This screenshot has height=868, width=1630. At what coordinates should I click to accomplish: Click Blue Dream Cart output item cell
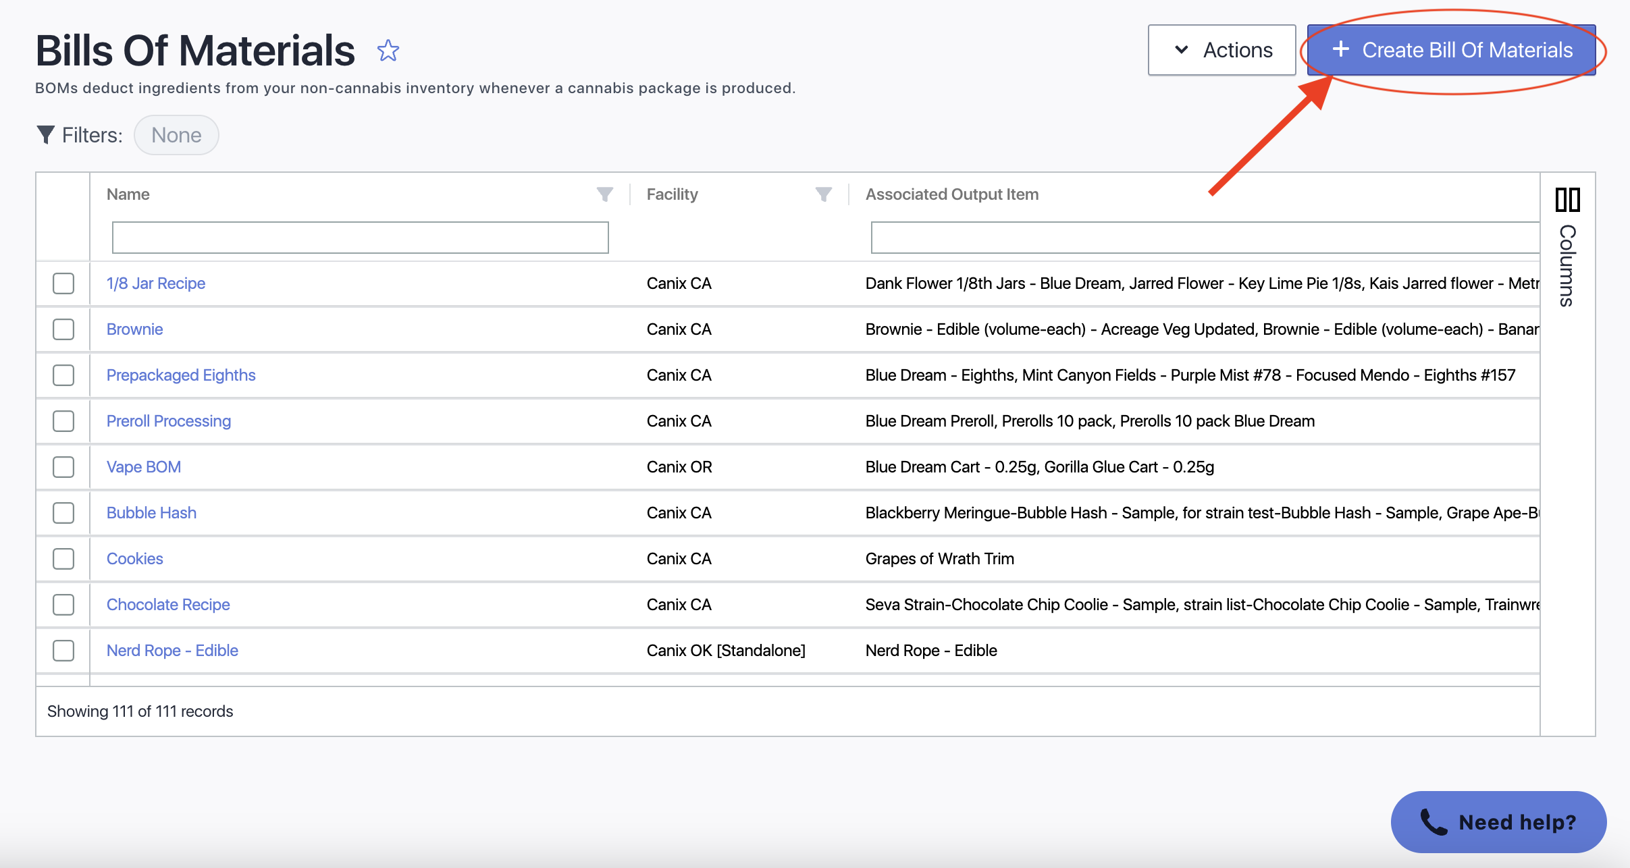(x=1040, y=467)
